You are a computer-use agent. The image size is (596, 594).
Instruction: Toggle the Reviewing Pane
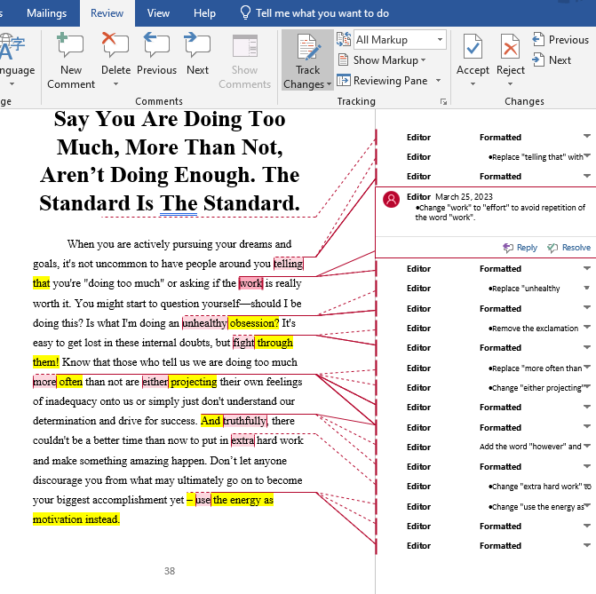389,81
